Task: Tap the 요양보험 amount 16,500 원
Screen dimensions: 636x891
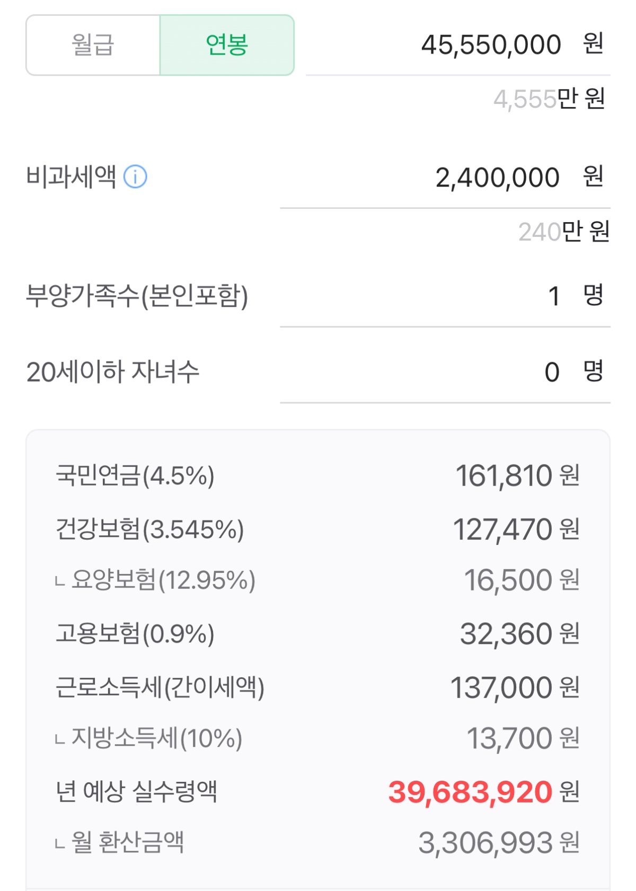Action: [522, 580]
